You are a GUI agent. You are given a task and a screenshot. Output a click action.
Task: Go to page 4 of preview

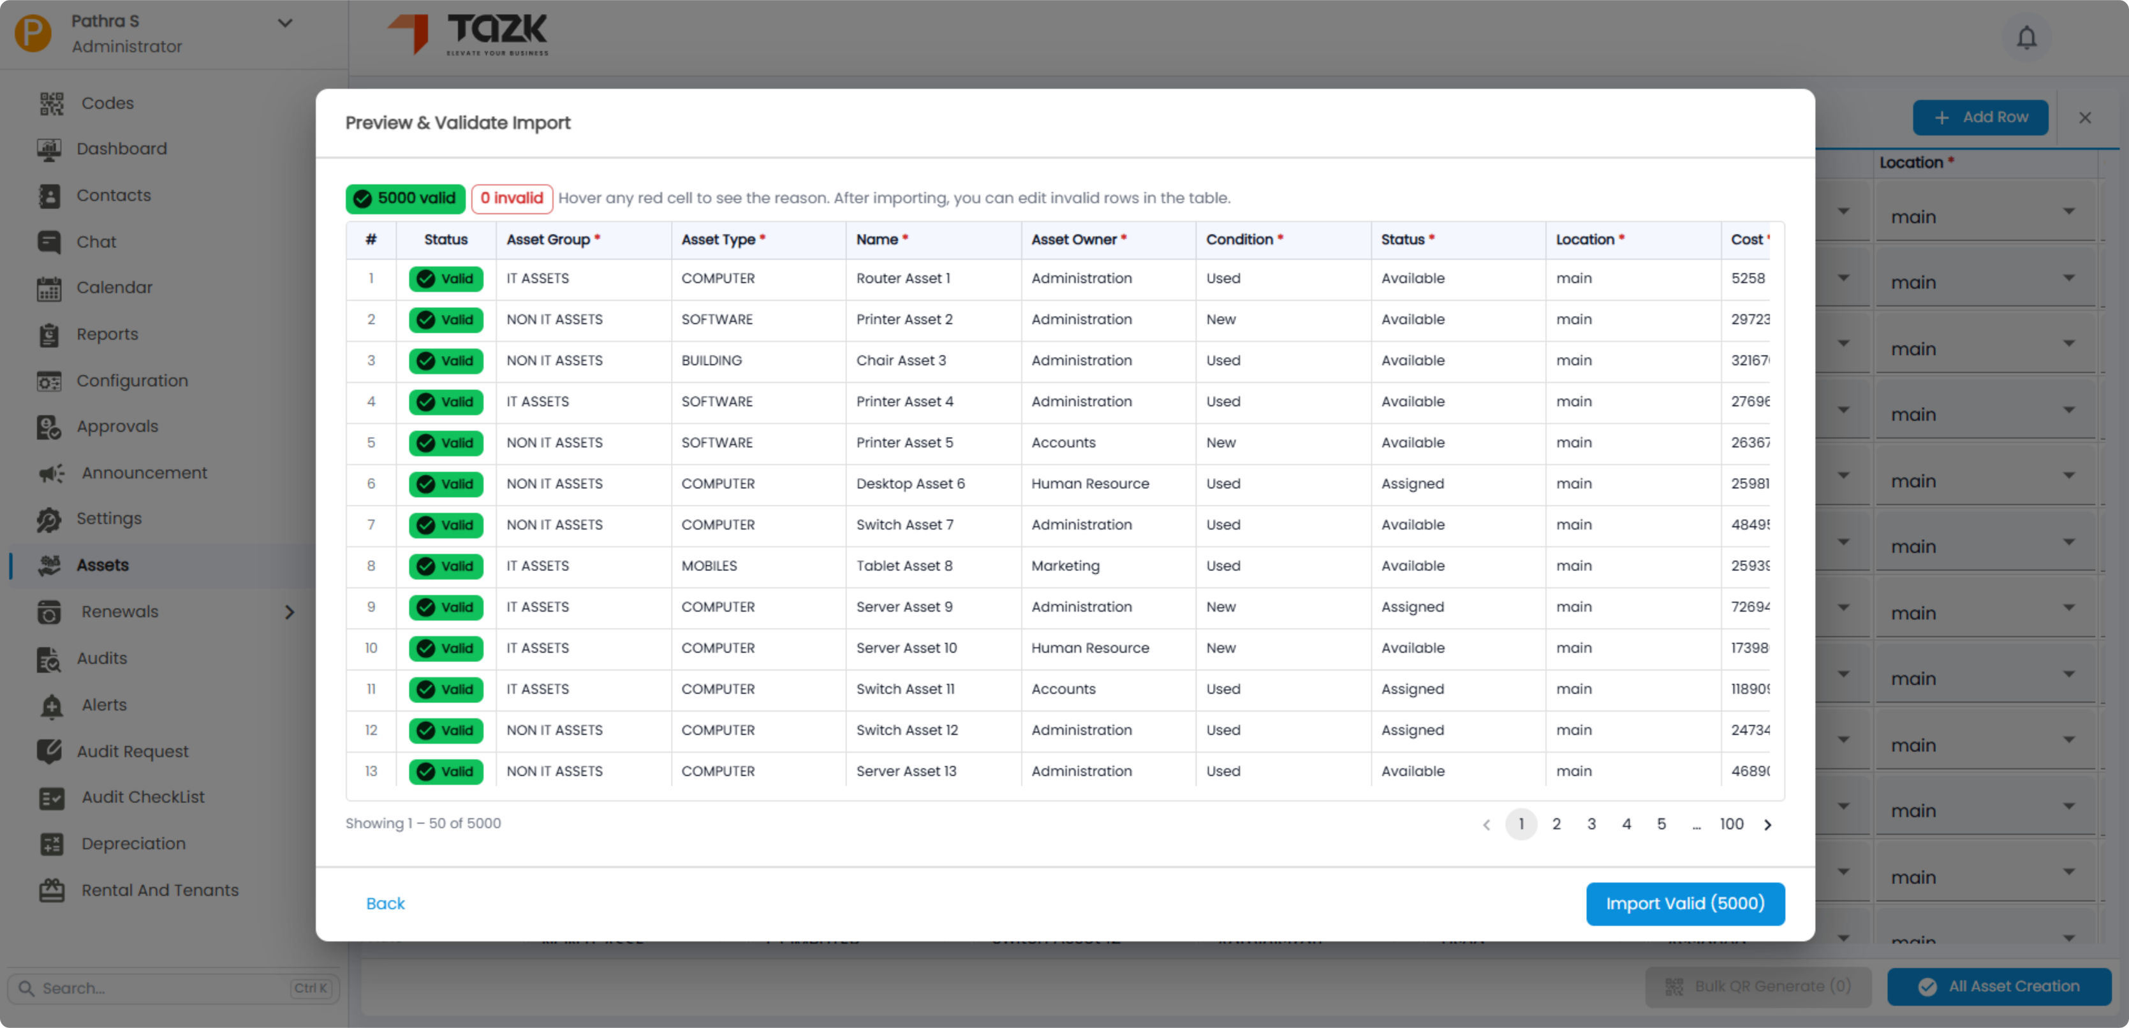pos(1626,824)
